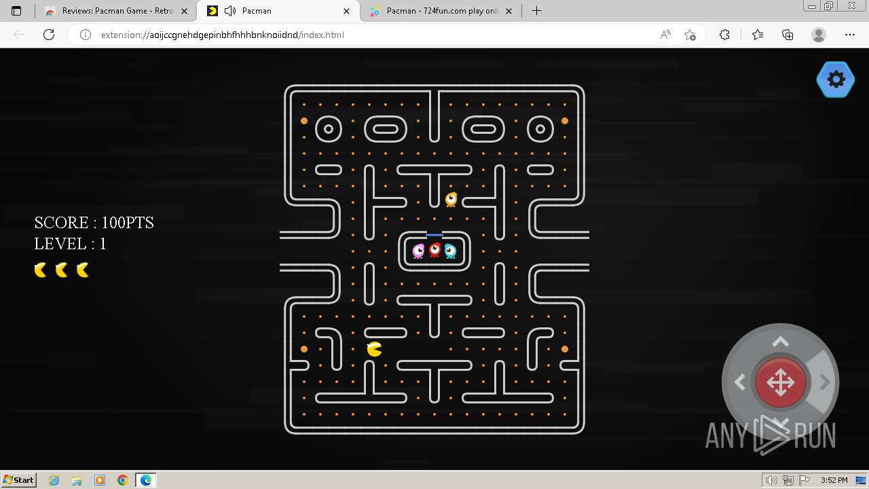869x489 pixels.
Task: Close the 724fun.com Pacman tab
Action: pos(509,11)
